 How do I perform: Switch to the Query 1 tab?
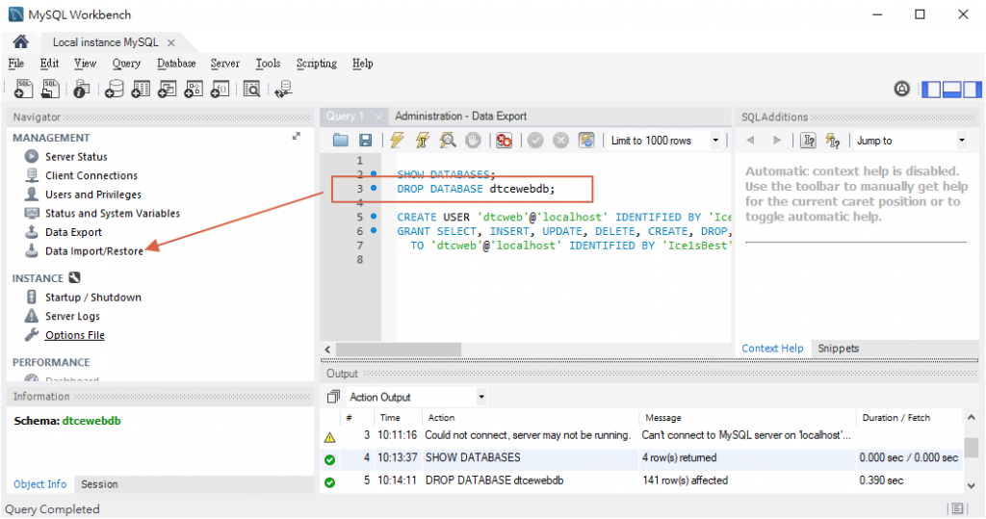(x=346, y=117)
